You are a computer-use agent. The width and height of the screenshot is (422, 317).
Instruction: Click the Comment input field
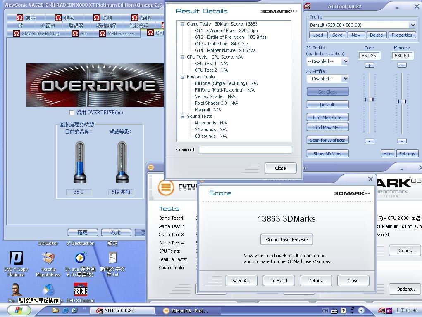(245, 150)
